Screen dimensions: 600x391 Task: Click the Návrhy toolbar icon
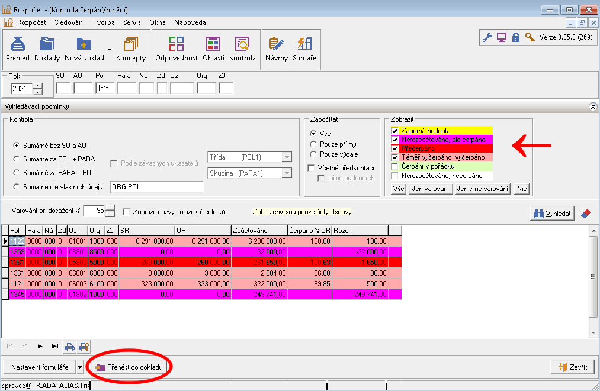(x=276, y=49)
